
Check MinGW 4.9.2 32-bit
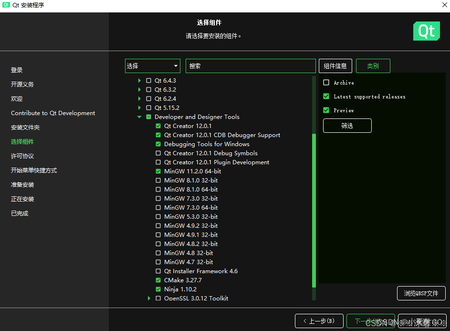pyautogui.click(x=158, y=226)
